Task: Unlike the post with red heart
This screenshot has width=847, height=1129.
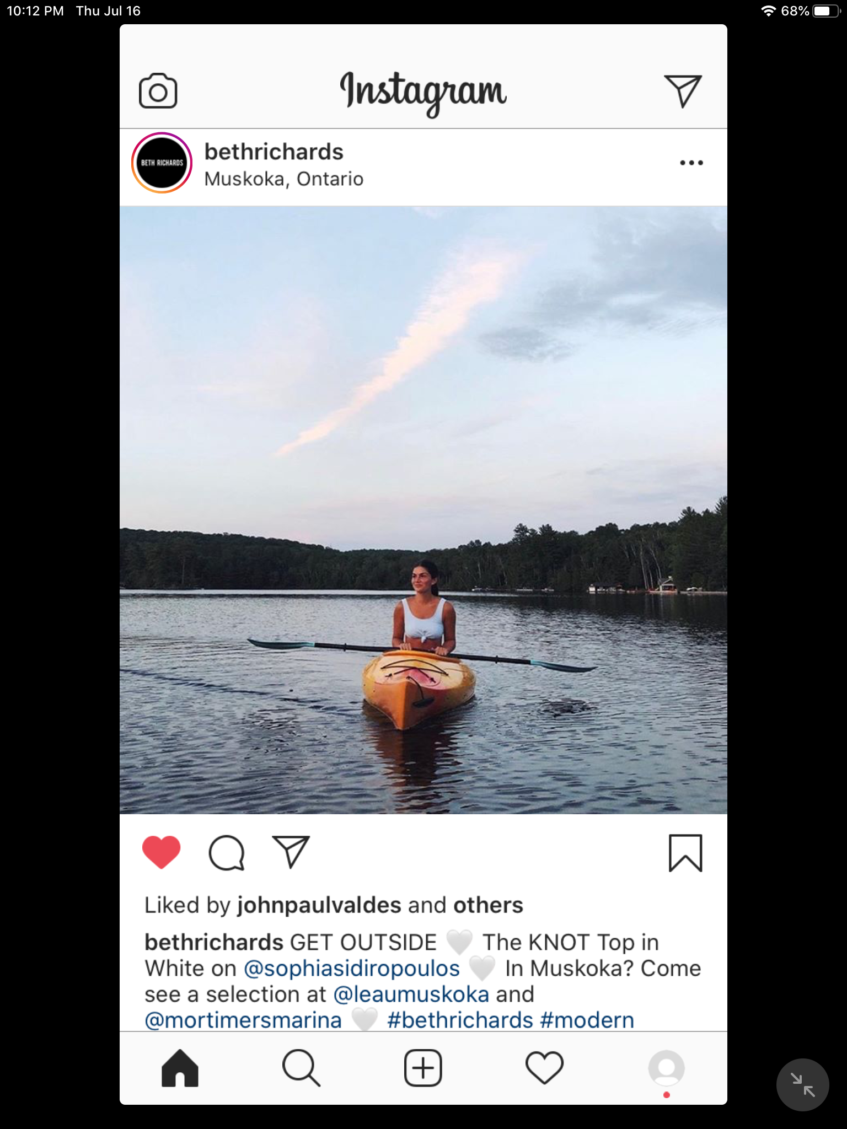Action: tap(162, 852)
